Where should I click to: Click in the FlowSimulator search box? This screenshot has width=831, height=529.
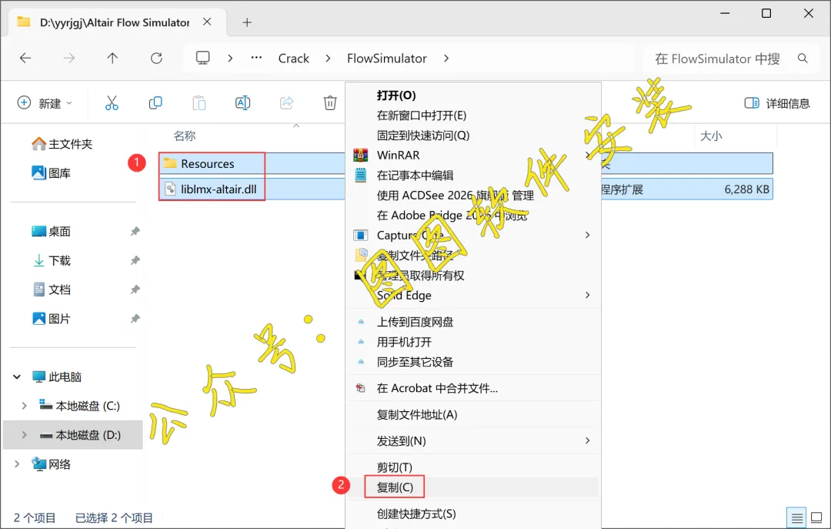pos(717,59)
